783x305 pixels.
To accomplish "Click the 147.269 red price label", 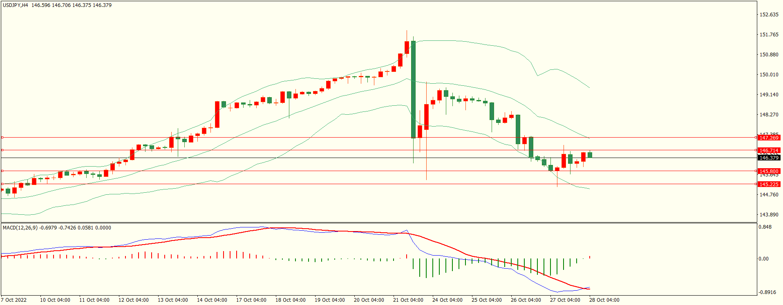I will 768,138.
